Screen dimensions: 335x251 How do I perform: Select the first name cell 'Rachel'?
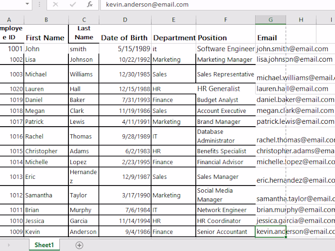pos(46,136)
